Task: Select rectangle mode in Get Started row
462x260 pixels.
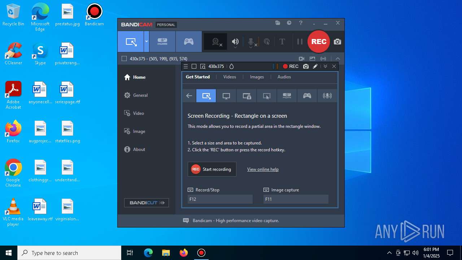Action: [206, 96]
